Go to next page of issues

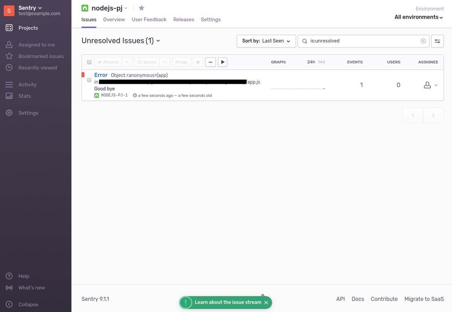(434, 115)
